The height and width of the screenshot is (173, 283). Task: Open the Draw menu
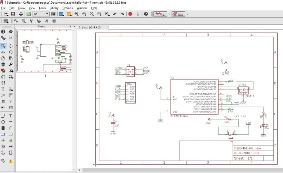(x=22, y=8)
